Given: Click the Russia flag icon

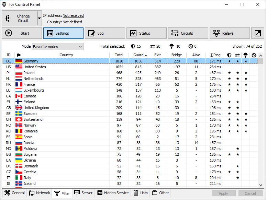Looking at the screenshot, I should pos(19,143).
